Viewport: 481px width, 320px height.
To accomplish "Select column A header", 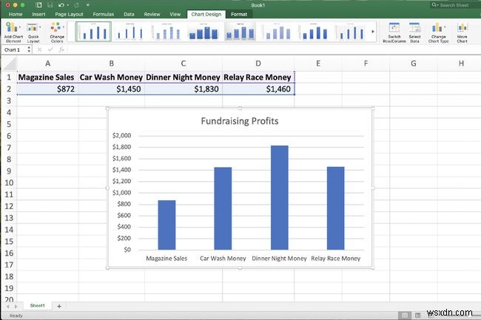I will coord(47,64).
